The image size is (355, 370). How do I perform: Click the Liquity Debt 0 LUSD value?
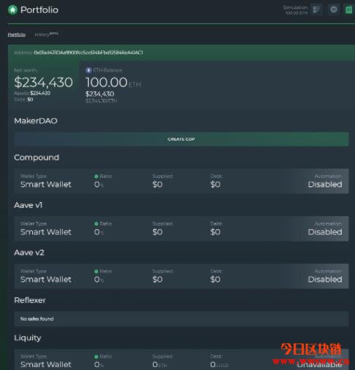[220, 365]
